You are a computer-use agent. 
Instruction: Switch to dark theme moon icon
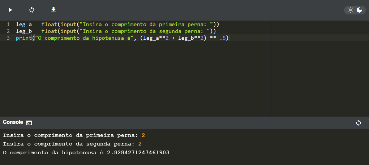click(359, 10)
